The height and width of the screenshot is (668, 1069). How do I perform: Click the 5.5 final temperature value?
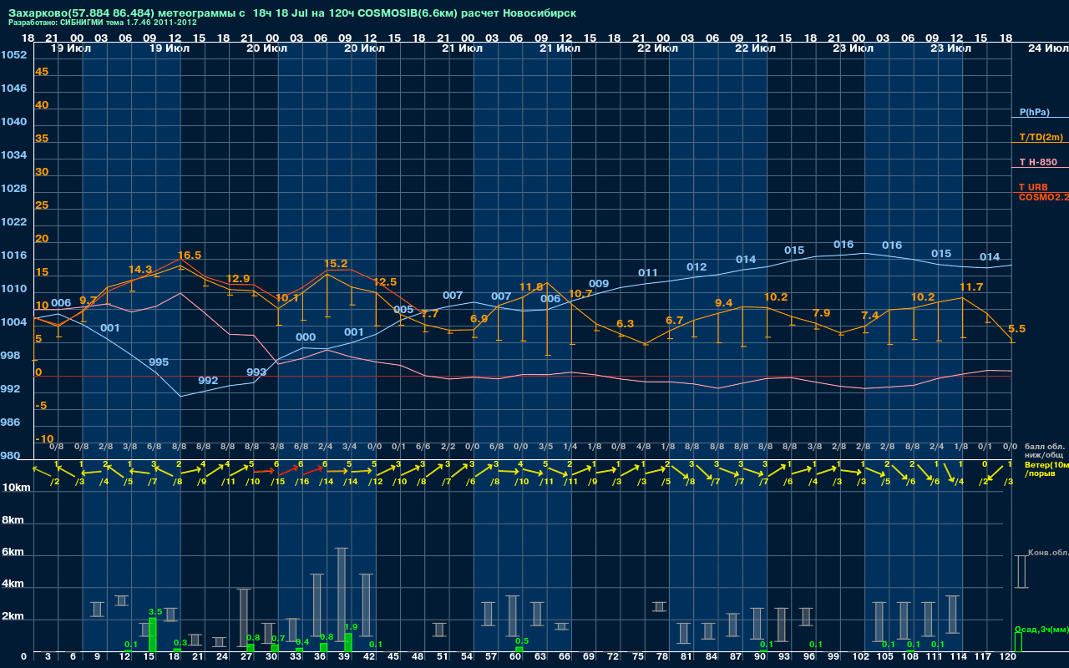point(1017,329)
